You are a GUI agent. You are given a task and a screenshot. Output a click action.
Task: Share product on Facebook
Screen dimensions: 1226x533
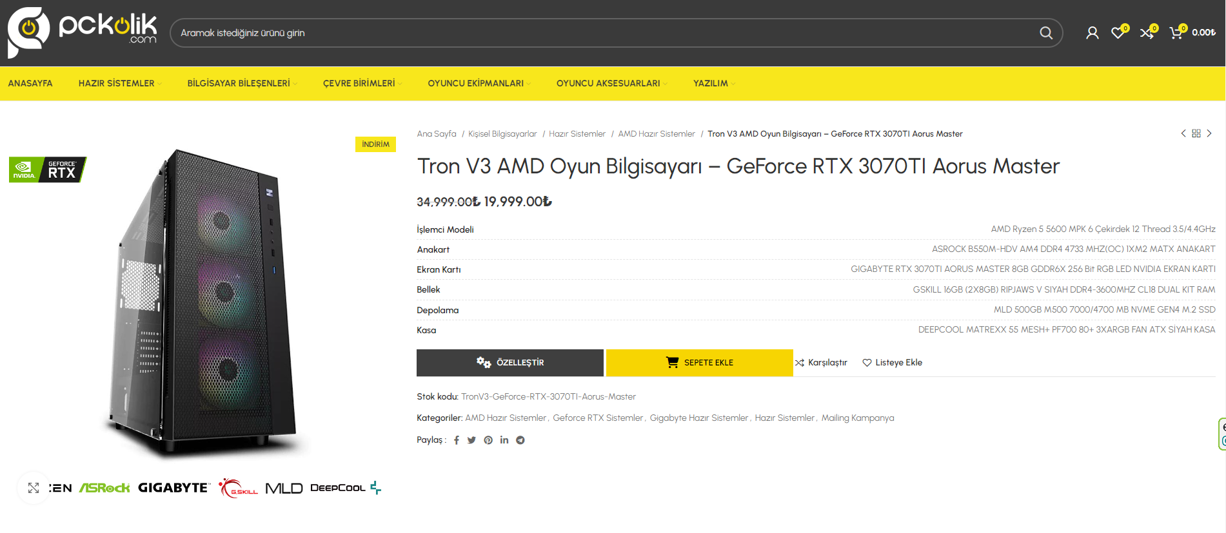click(457, 440)
